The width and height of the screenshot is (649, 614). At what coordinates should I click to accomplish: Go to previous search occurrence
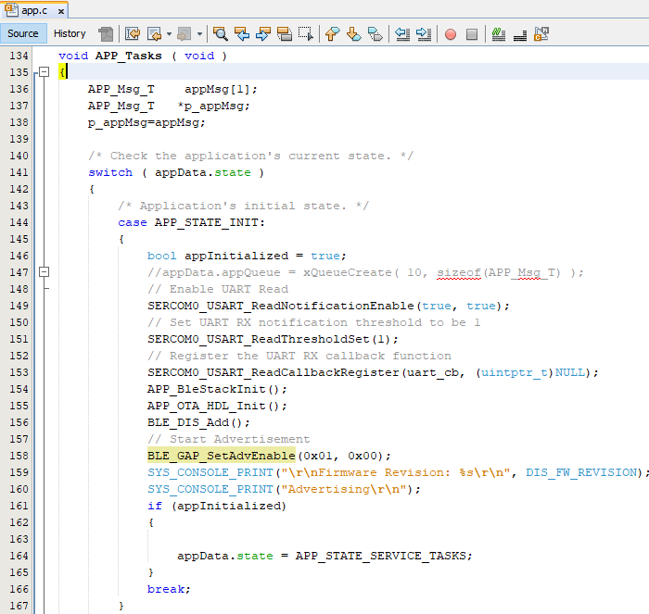click(x=242, y=34)
